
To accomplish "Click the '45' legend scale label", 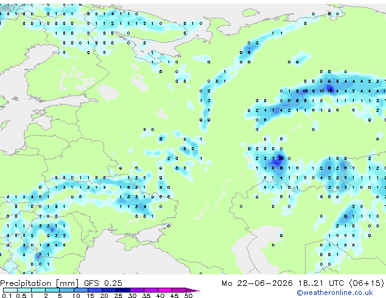I will 174,296.
